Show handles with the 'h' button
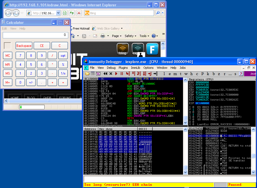Image resolution: width=257 pixels, height=188 pixels. [192, 74]
